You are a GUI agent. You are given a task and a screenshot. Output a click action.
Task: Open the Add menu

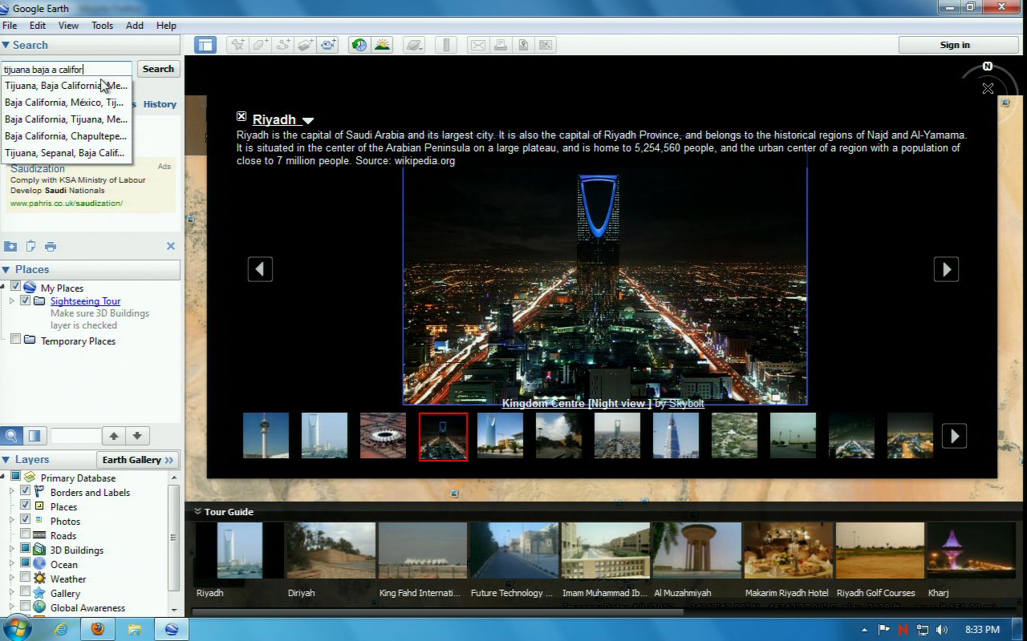tap(135, 26)
